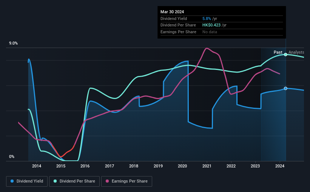
Task: Click the 2022 x-axis label
Action: 231,166
